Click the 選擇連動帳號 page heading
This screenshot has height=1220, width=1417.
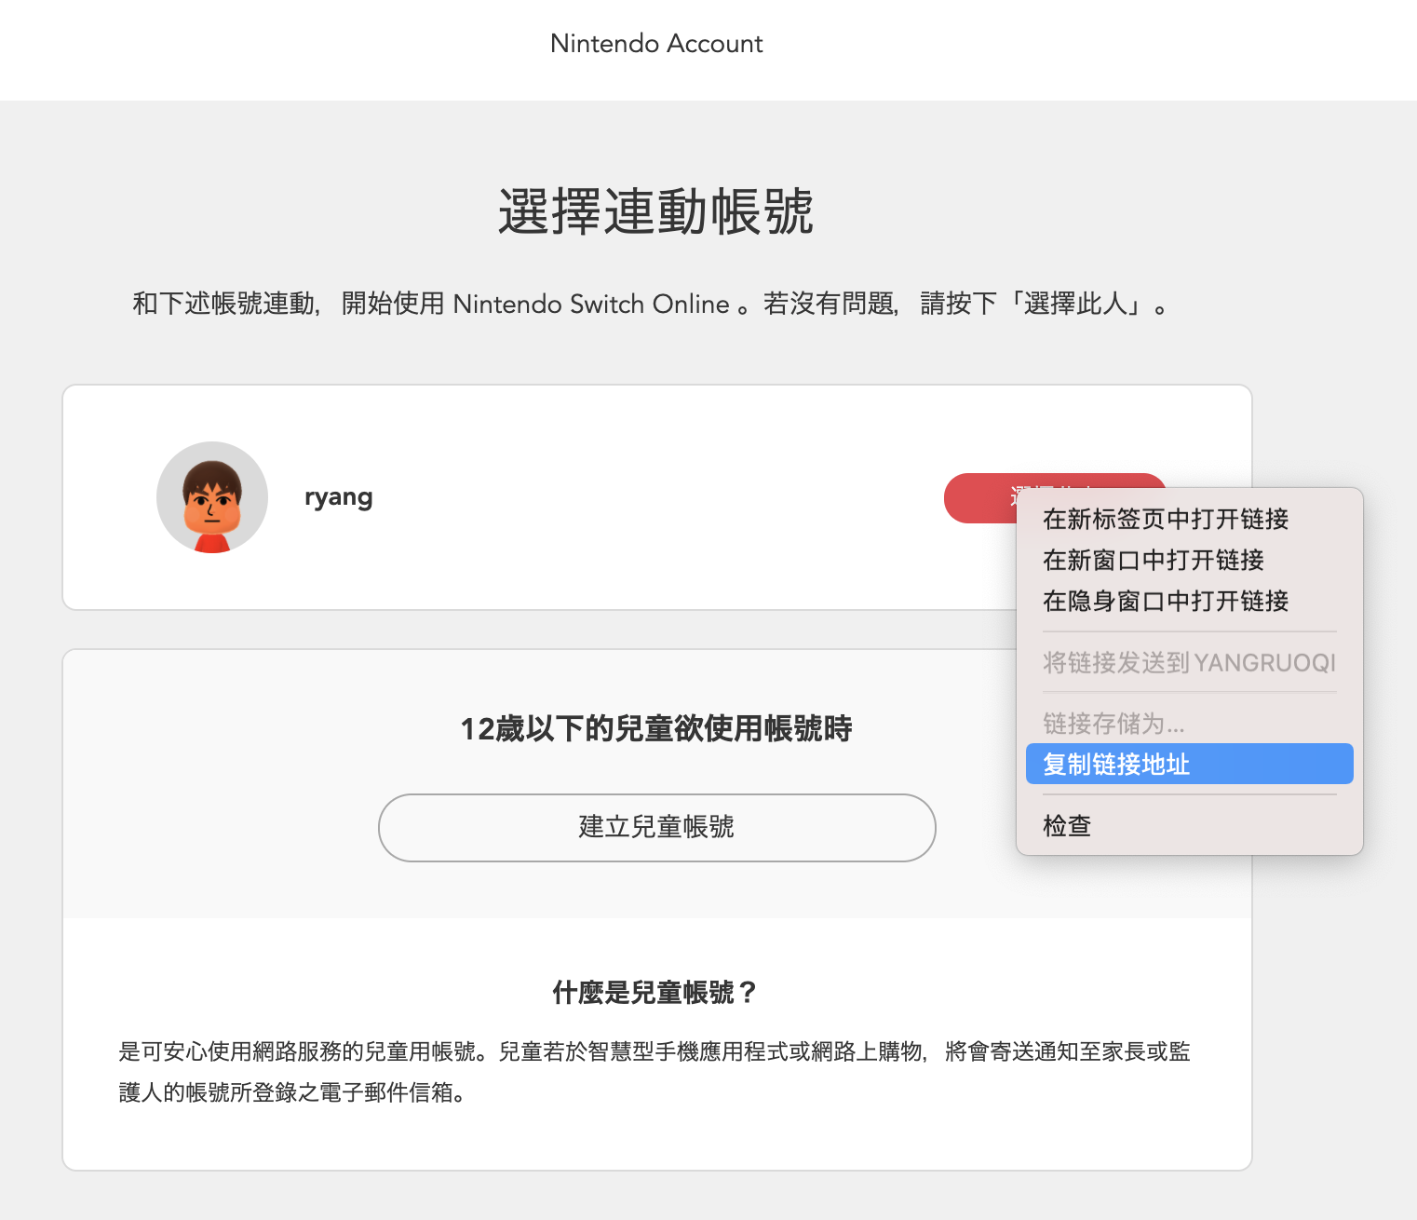click(656, 212)
